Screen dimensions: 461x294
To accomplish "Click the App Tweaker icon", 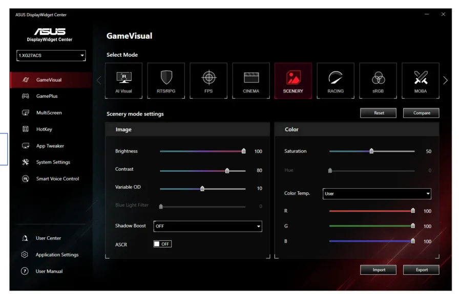I will [x=26, y=146].
